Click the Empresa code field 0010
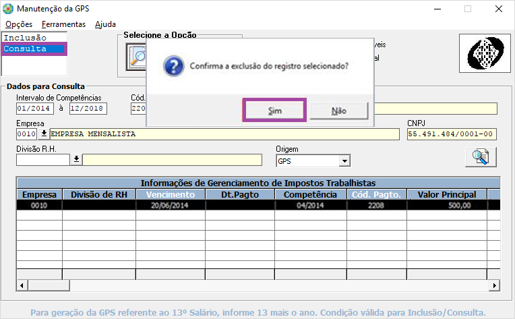 pyautogui.click(x=26, y=134)
